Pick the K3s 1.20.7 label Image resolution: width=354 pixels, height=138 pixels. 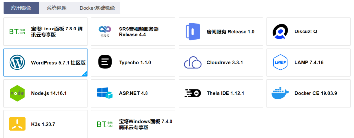click(x=43, y=124)
